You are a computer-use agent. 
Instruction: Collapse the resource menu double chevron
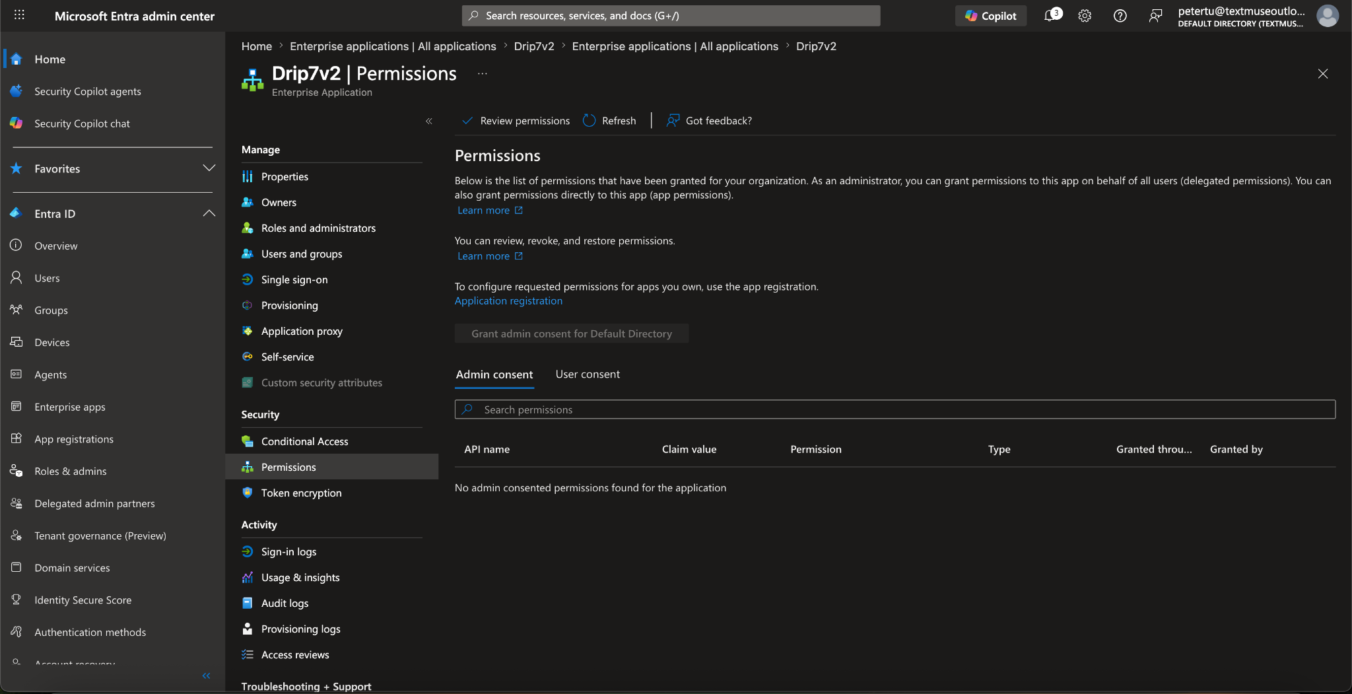429,121
